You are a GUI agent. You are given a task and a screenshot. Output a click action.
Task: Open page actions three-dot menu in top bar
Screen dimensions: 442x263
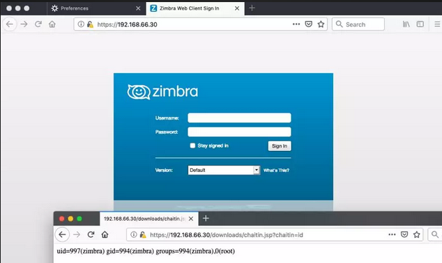[x=296, y=24]
